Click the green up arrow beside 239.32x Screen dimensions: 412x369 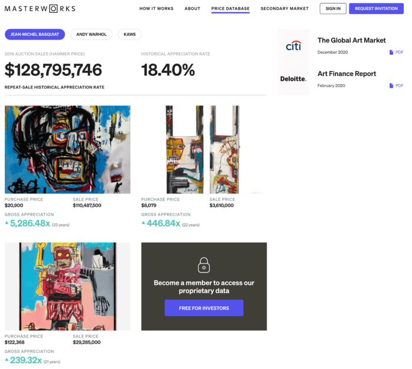(7, 360)
